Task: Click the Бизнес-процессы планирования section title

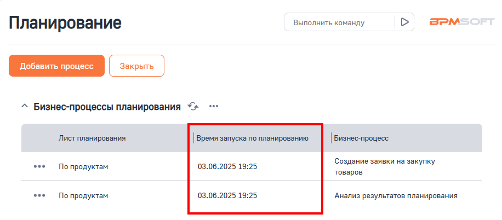Action: point(107,107)
